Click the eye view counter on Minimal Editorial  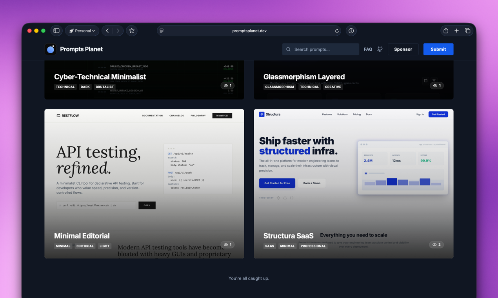227,244
